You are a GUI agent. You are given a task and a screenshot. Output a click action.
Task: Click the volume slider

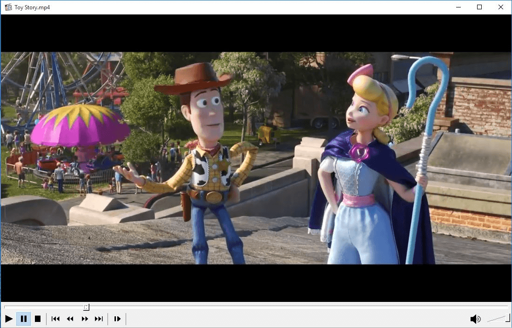point(498,318)
